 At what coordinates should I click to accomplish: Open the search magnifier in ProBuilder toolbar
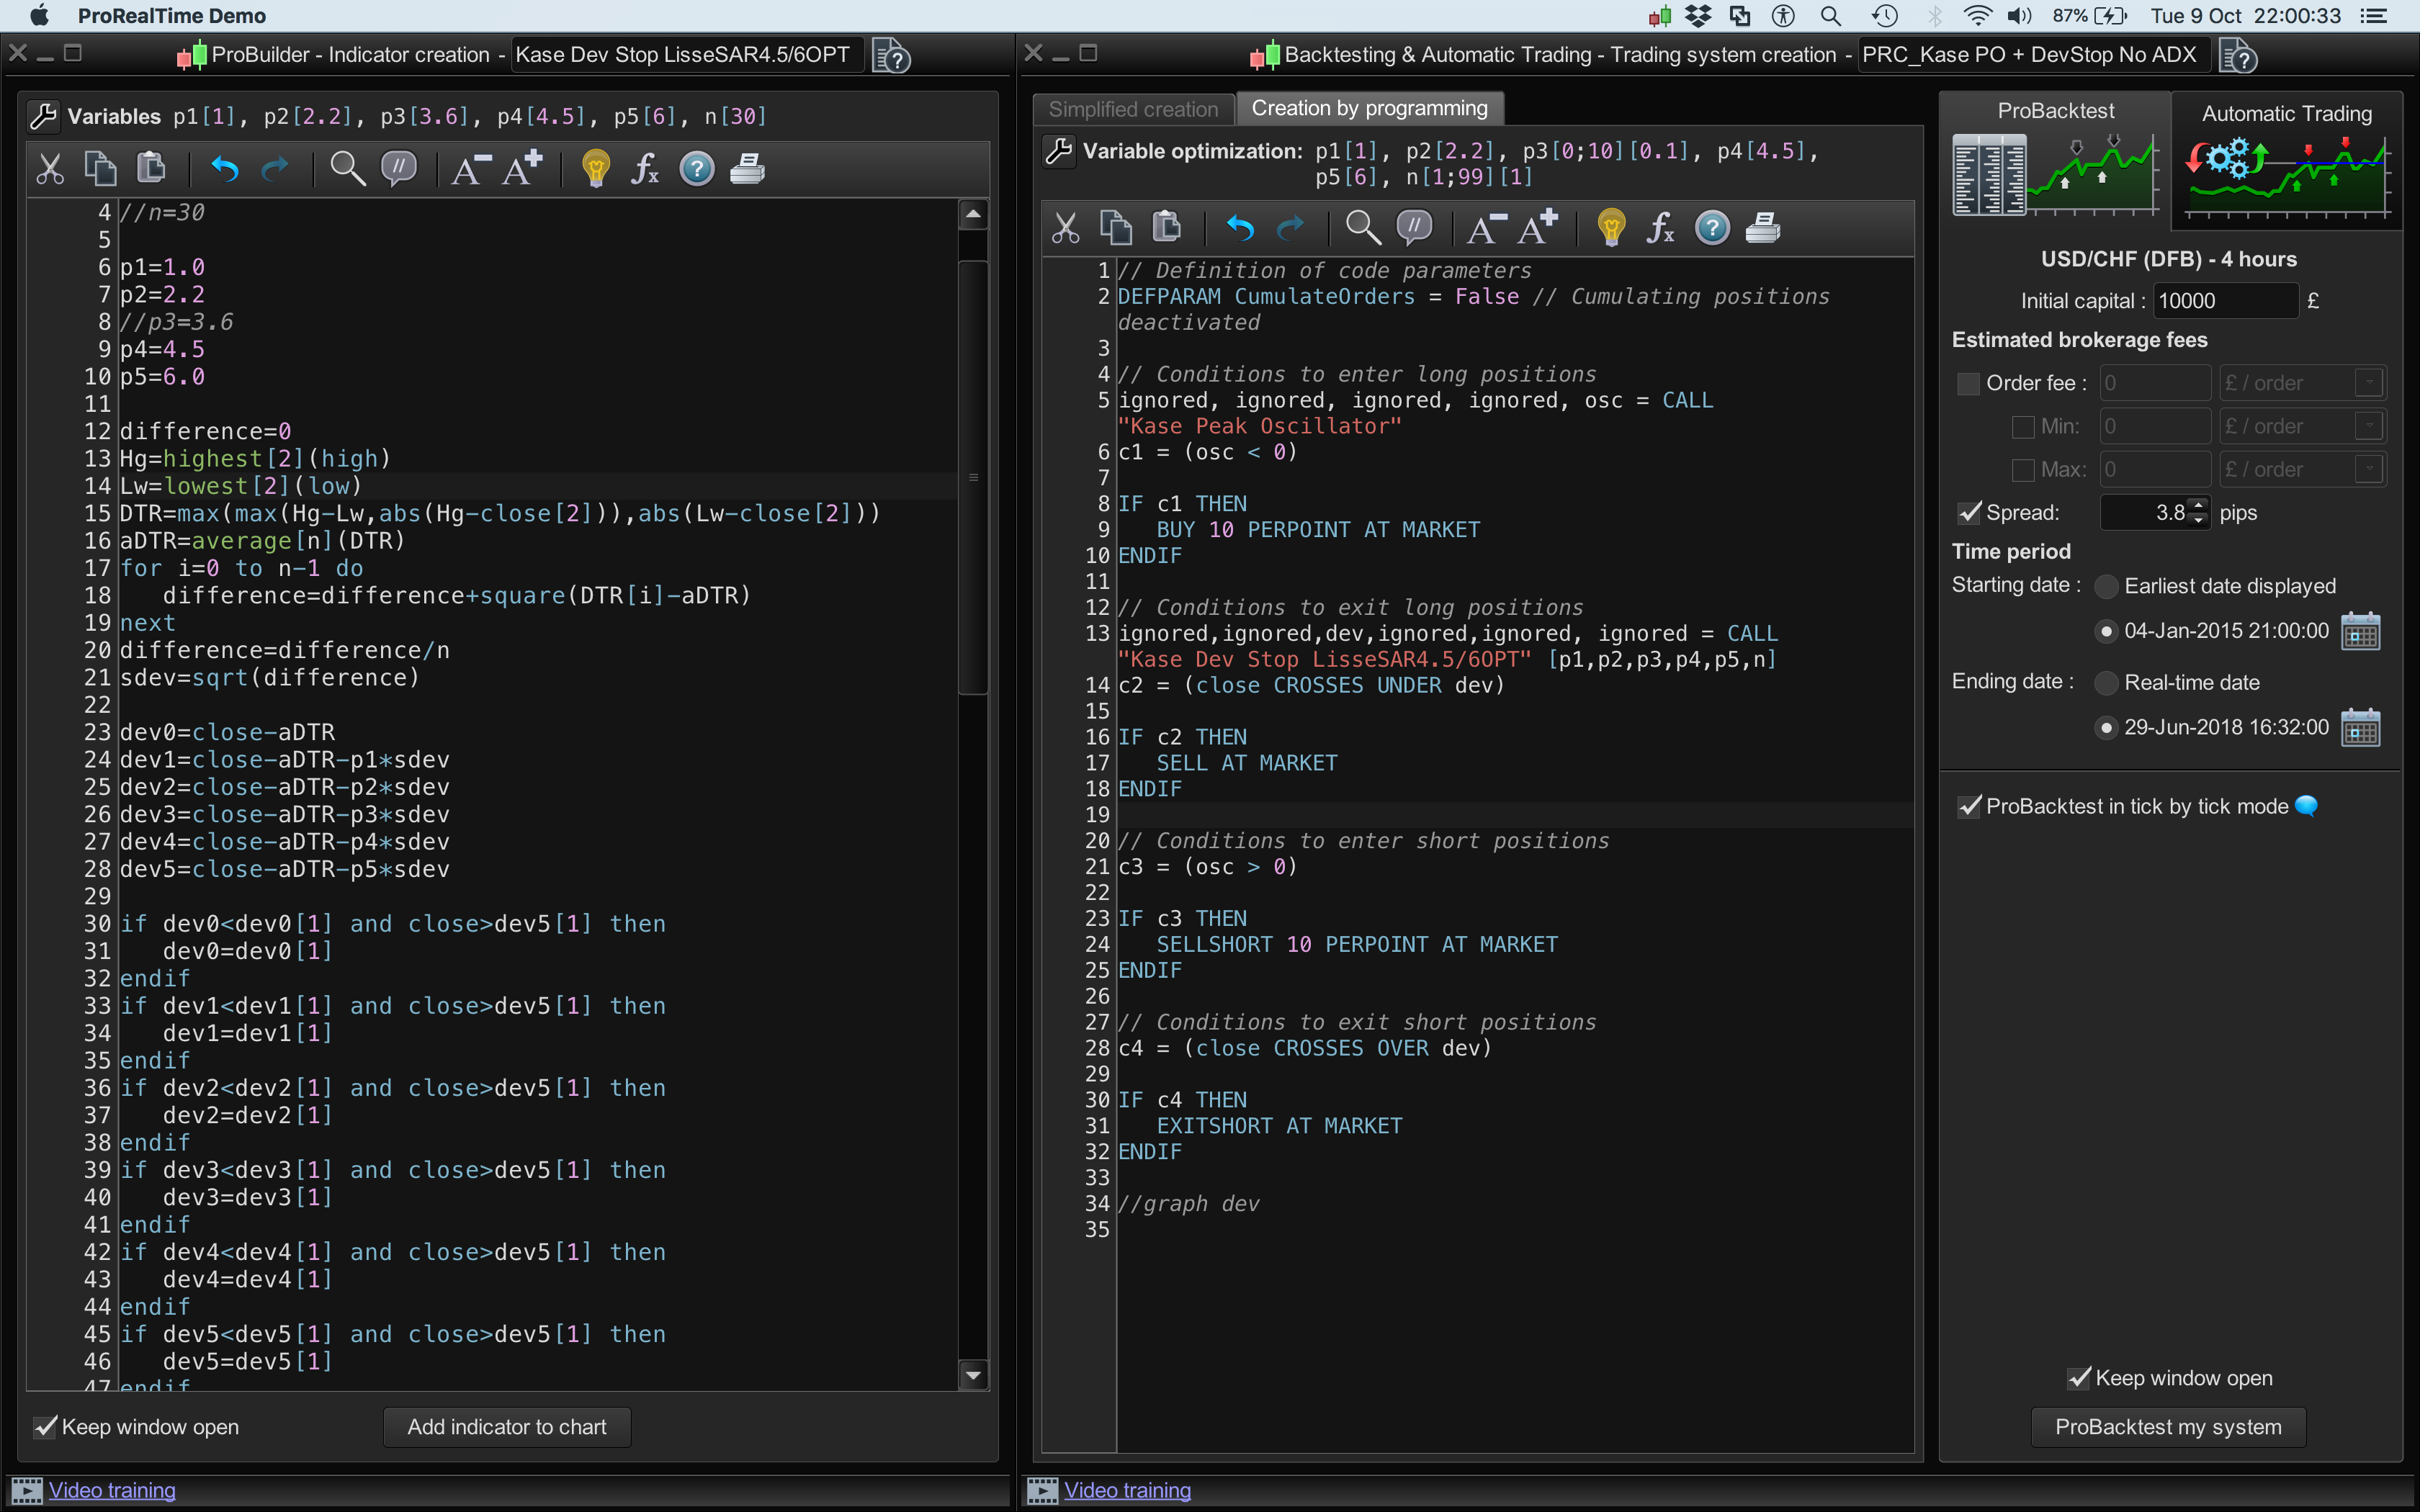pyautogui.click(x=347, y=168)
